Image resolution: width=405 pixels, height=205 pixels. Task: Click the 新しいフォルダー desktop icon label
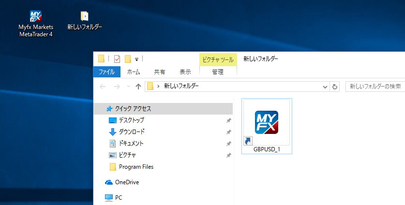point(85,27)
